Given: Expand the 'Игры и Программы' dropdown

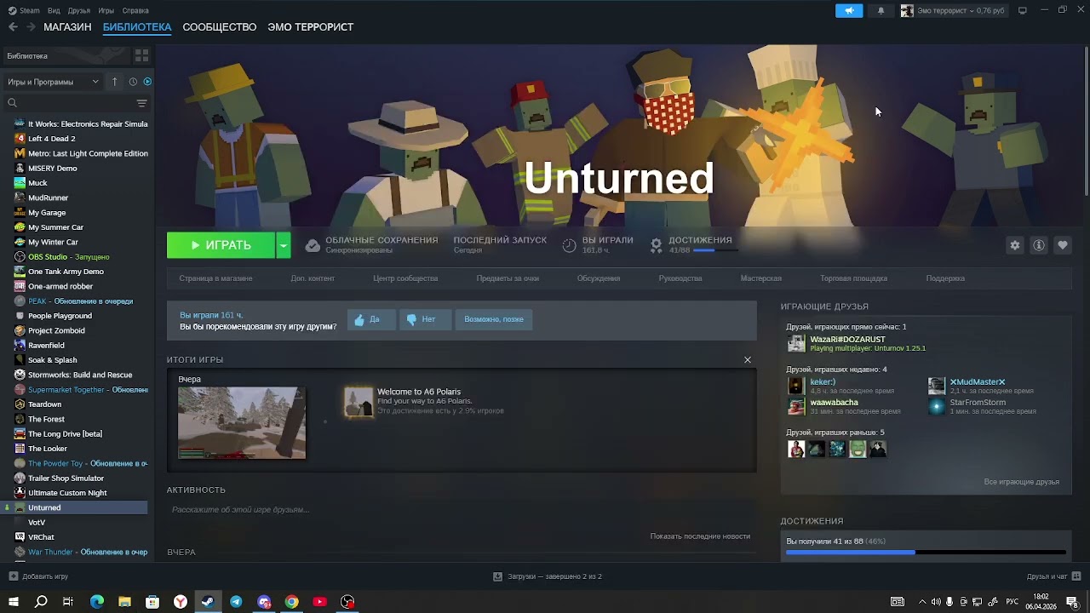Looking at the screenshot, I should click(53, 82).
